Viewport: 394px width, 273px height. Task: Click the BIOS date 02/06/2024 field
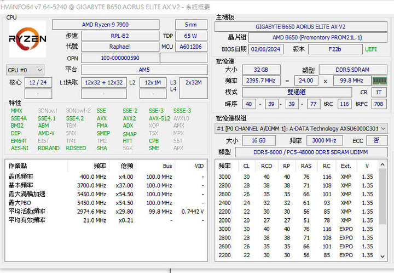(266, 49)
